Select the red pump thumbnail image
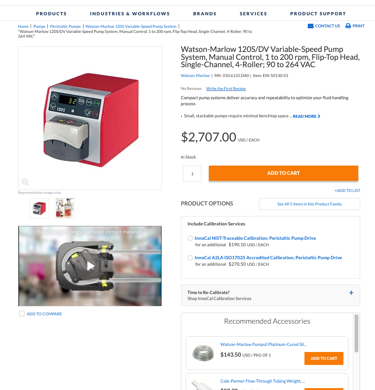The height and width of the screenshot is (390, 375). [39, 208]
